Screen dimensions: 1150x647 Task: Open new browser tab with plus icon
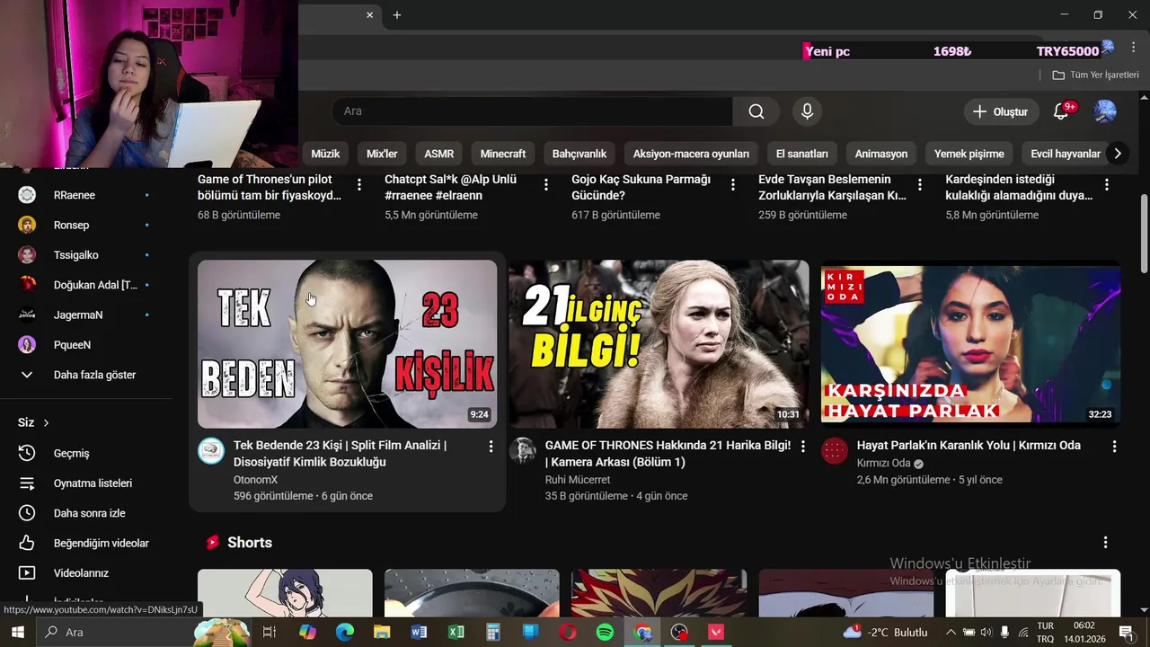click(x=397, y=15)
